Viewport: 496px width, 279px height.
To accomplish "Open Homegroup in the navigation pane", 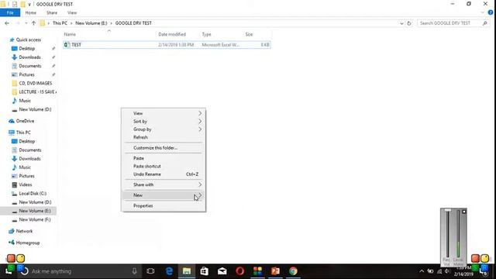I will (x=28, y=243).
